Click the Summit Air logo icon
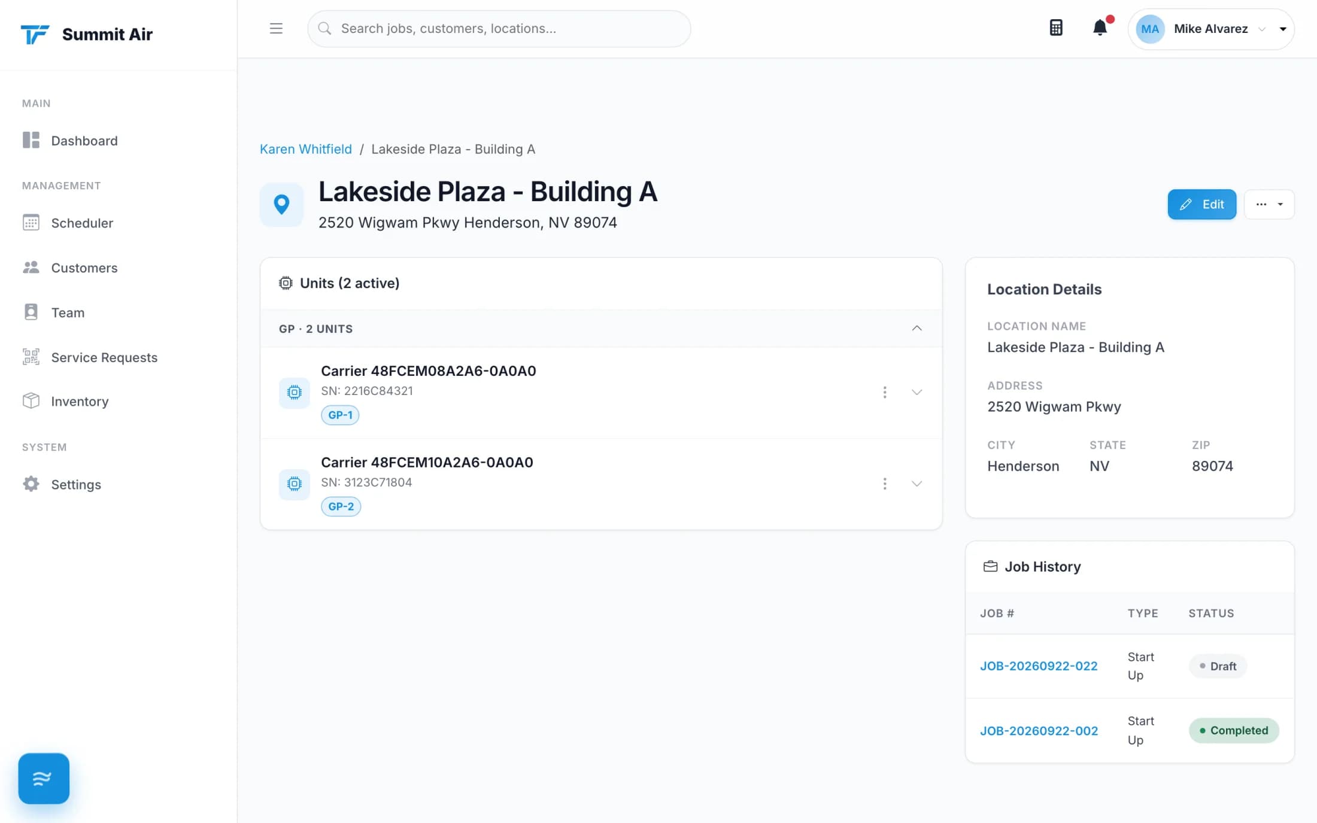This screenshot has height=823, width=1317. click(x=35, y=34)
